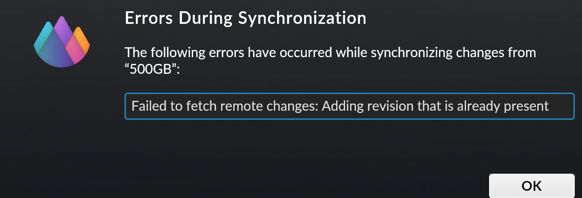Click the empty space right of error text in list
This screenshot has height=198, width=582.
click(561, 106)
